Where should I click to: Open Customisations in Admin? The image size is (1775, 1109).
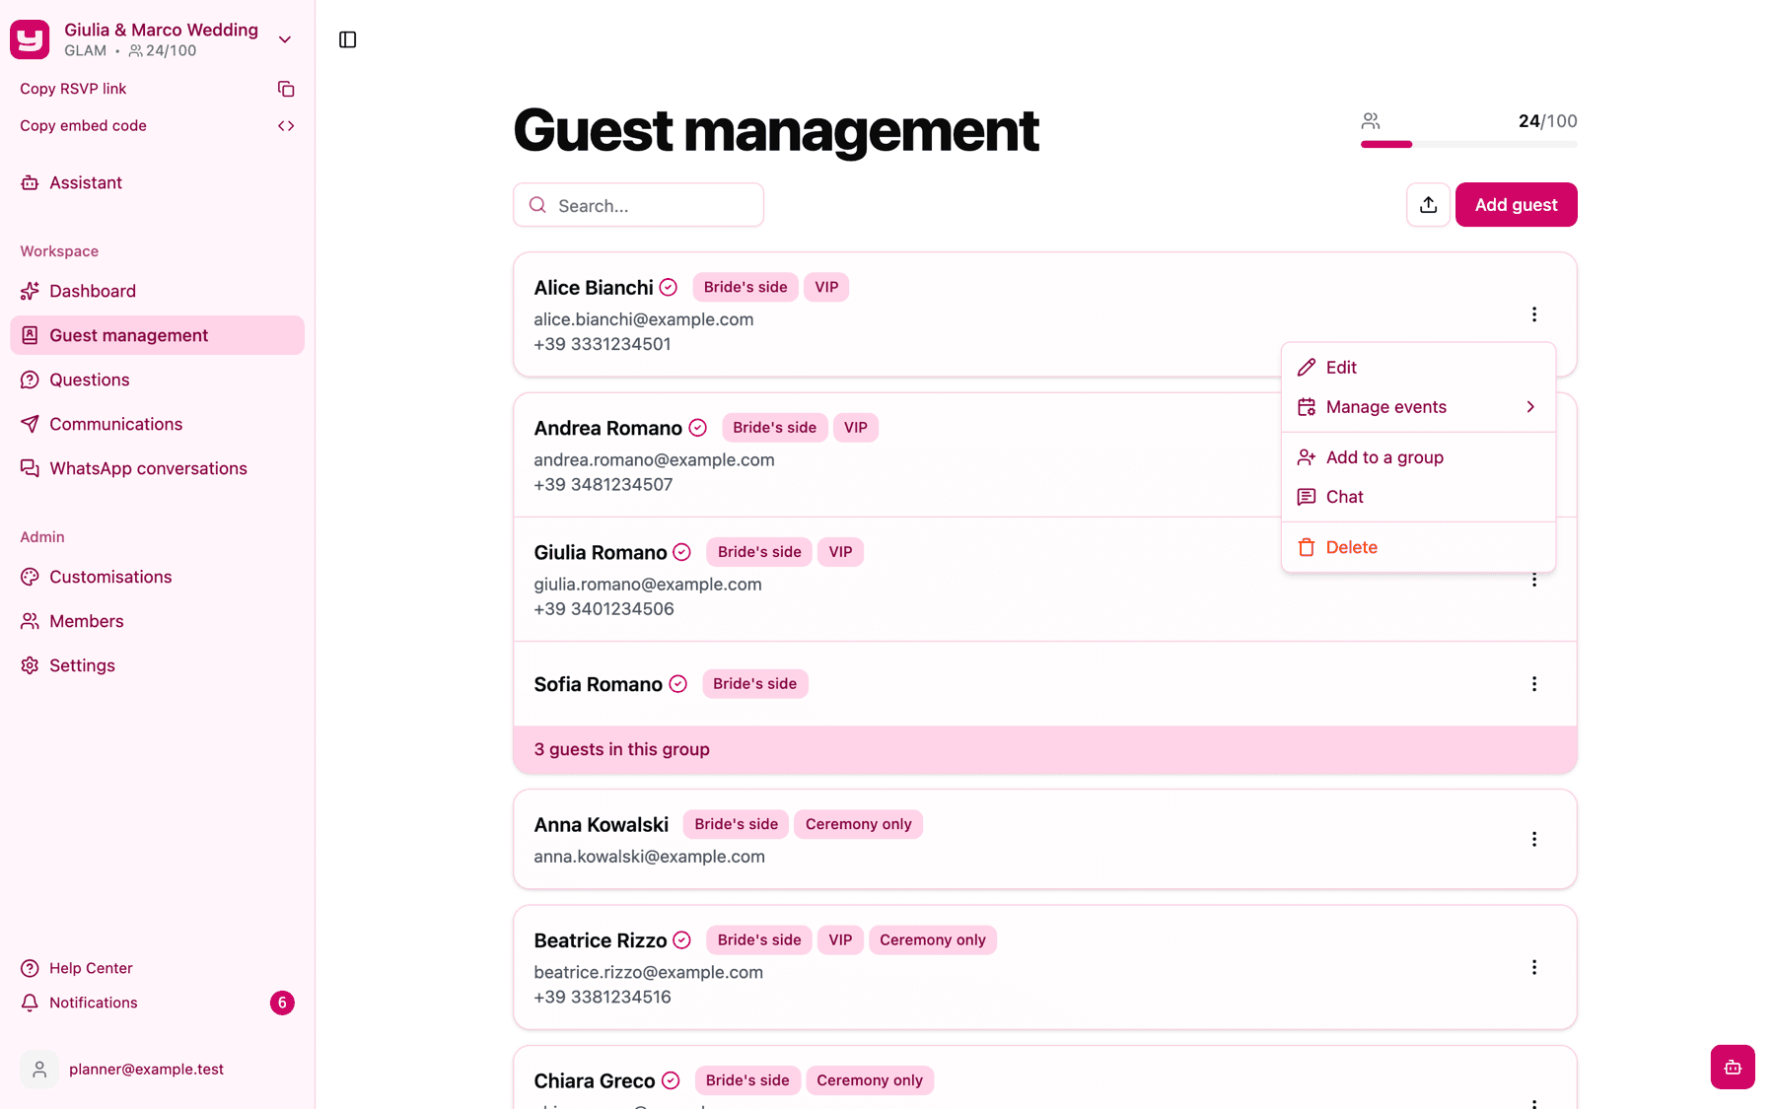(x=158, y=577)
